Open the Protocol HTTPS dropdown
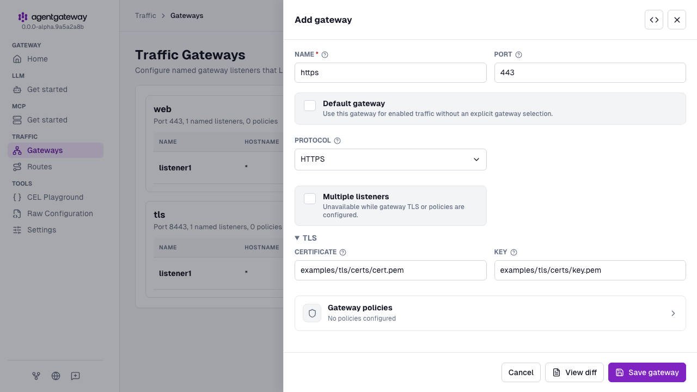 coord(390,160)
